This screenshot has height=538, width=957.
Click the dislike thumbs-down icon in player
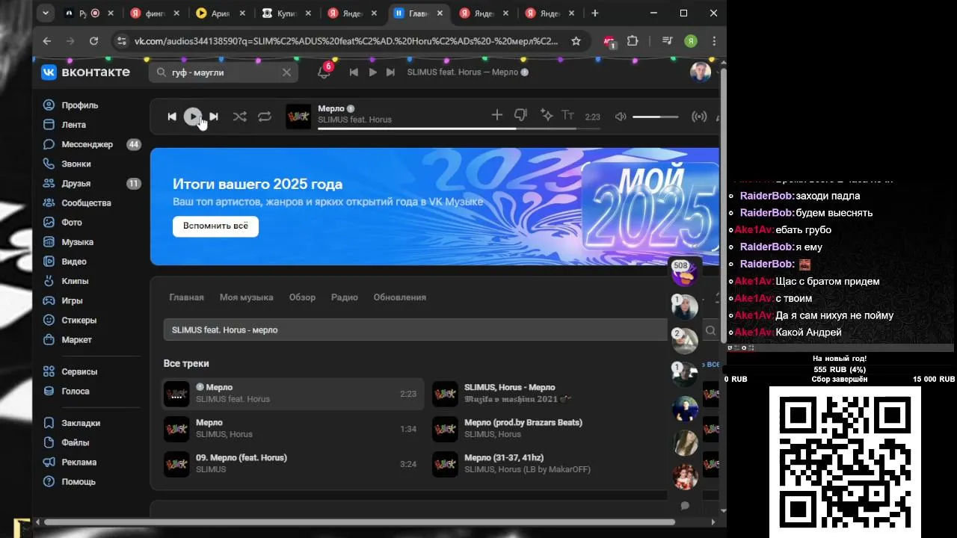pyautogui.click(x=521, y=115)
